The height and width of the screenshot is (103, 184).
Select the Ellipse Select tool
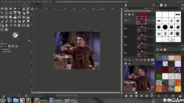click(x=15, y=9)
